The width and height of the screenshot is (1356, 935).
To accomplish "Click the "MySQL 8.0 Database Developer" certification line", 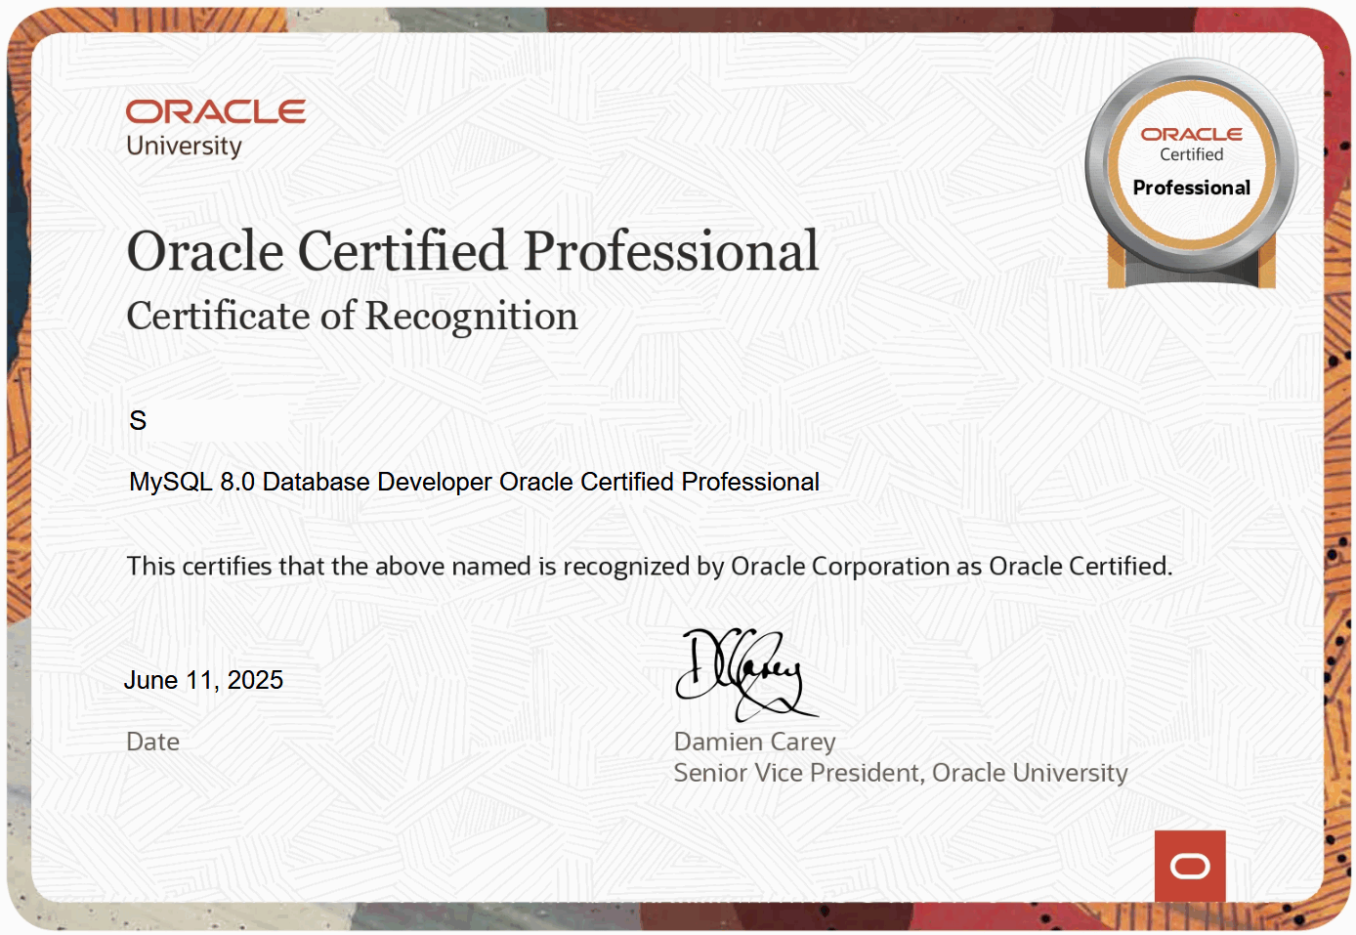I will click(474, 482).
